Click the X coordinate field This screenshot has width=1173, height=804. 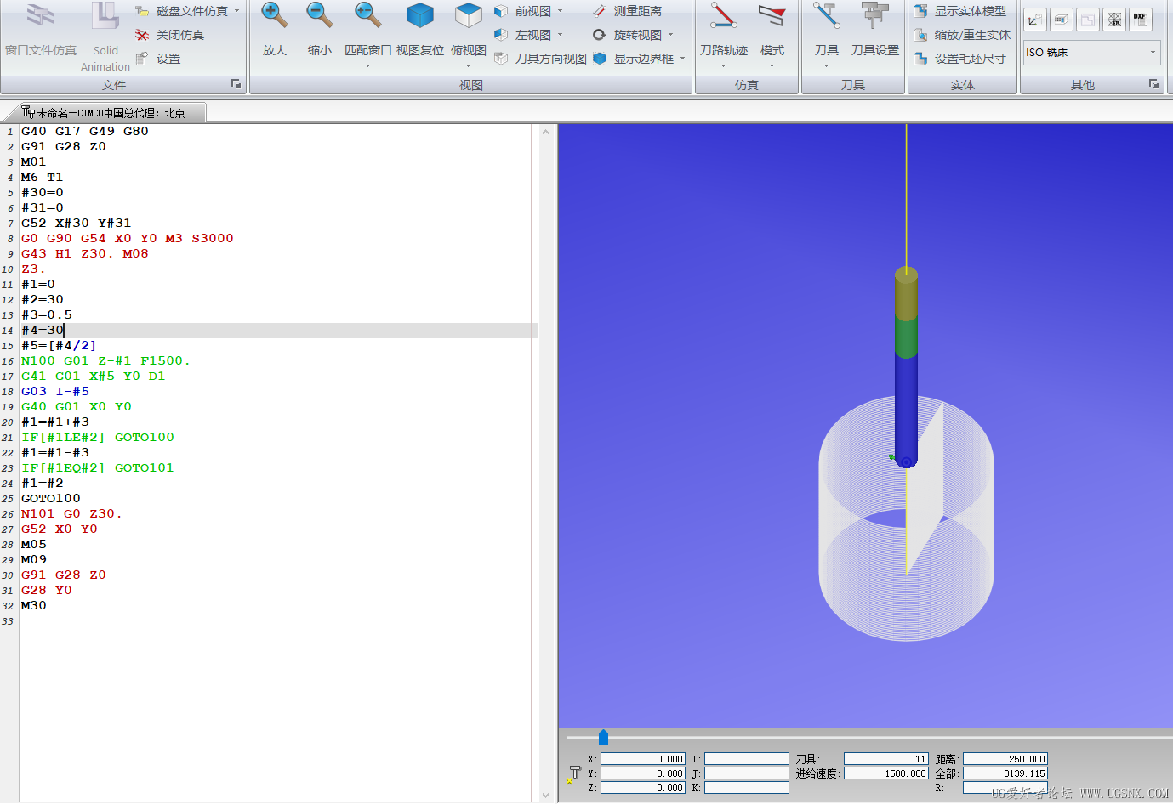(x=642, y=759)
